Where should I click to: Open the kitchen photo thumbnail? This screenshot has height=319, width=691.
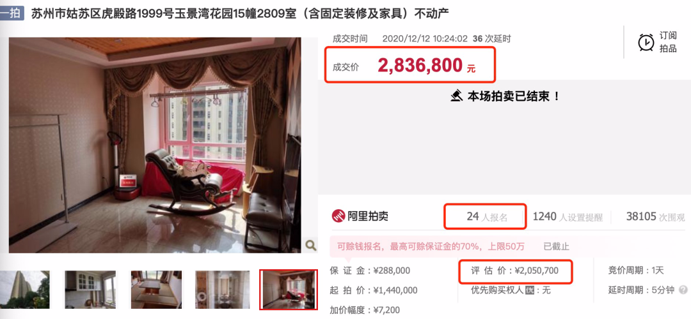(x=90, y=290)
